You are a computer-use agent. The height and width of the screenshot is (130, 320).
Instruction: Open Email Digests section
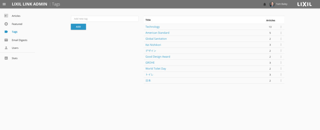coord(19,40)
